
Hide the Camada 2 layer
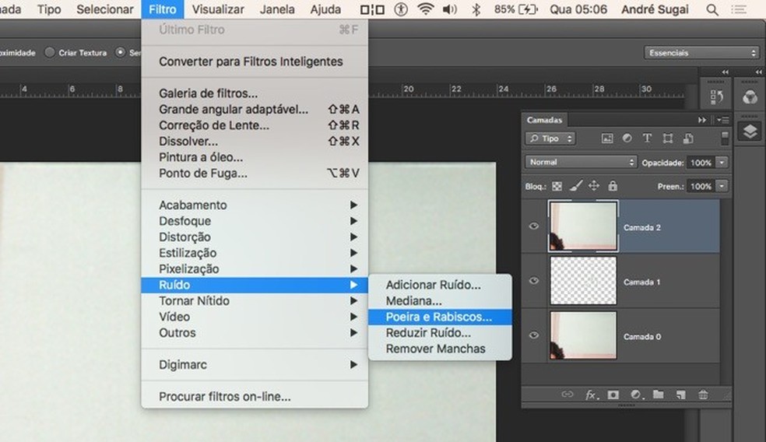click(533, 226)
